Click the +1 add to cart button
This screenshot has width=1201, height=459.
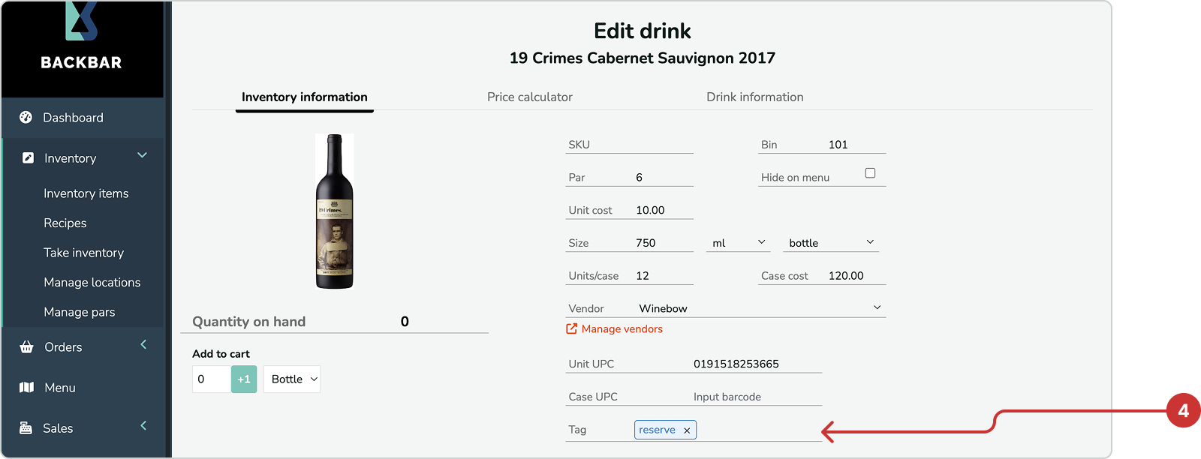[244, 379]
